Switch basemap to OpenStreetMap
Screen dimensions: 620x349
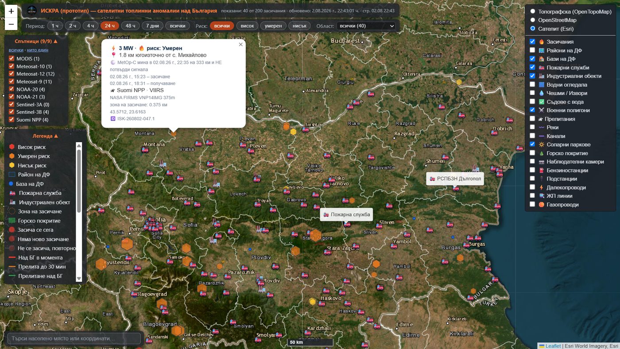533,20
